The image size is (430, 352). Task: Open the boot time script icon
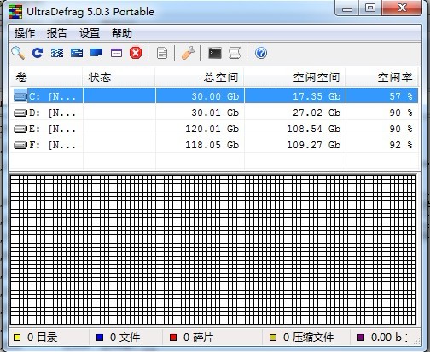(235, 53)
